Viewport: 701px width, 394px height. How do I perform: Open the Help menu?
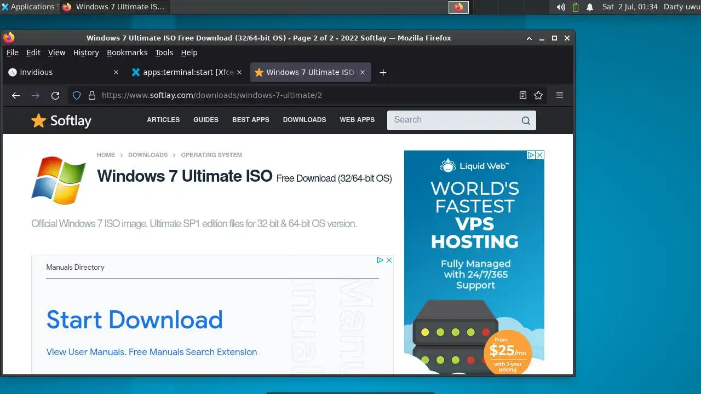pyautogui.click(x=189, y=53)
